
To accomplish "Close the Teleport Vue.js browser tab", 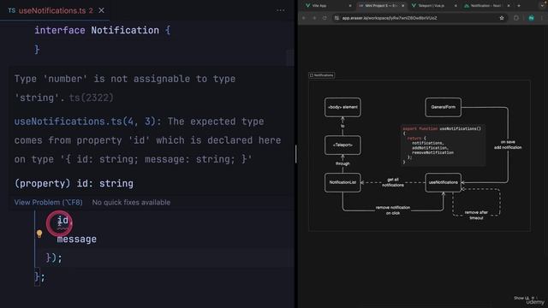I will [456, 6].
